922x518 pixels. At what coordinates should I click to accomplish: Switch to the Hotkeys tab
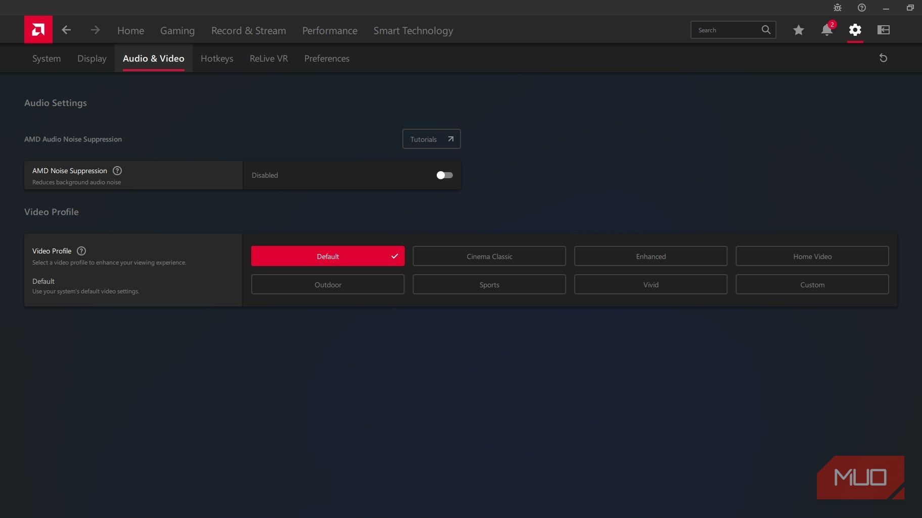tap(217, 58)
